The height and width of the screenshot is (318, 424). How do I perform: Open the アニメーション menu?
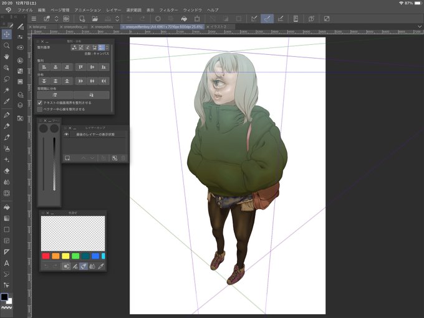[88, 10]
